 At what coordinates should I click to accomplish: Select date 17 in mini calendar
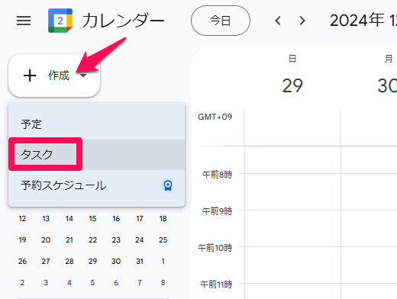point(140,219)
